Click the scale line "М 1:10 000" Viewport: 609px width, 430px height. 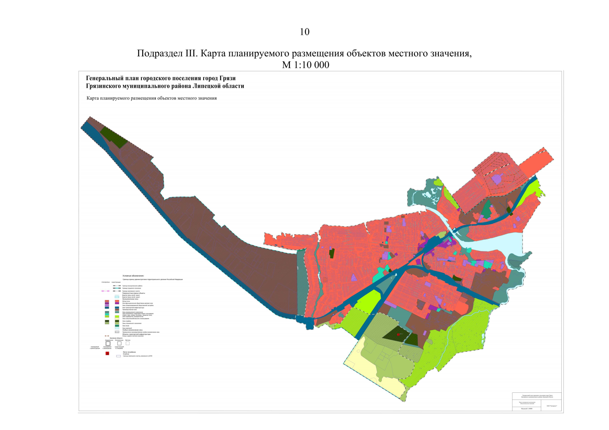tap(306, 65)
